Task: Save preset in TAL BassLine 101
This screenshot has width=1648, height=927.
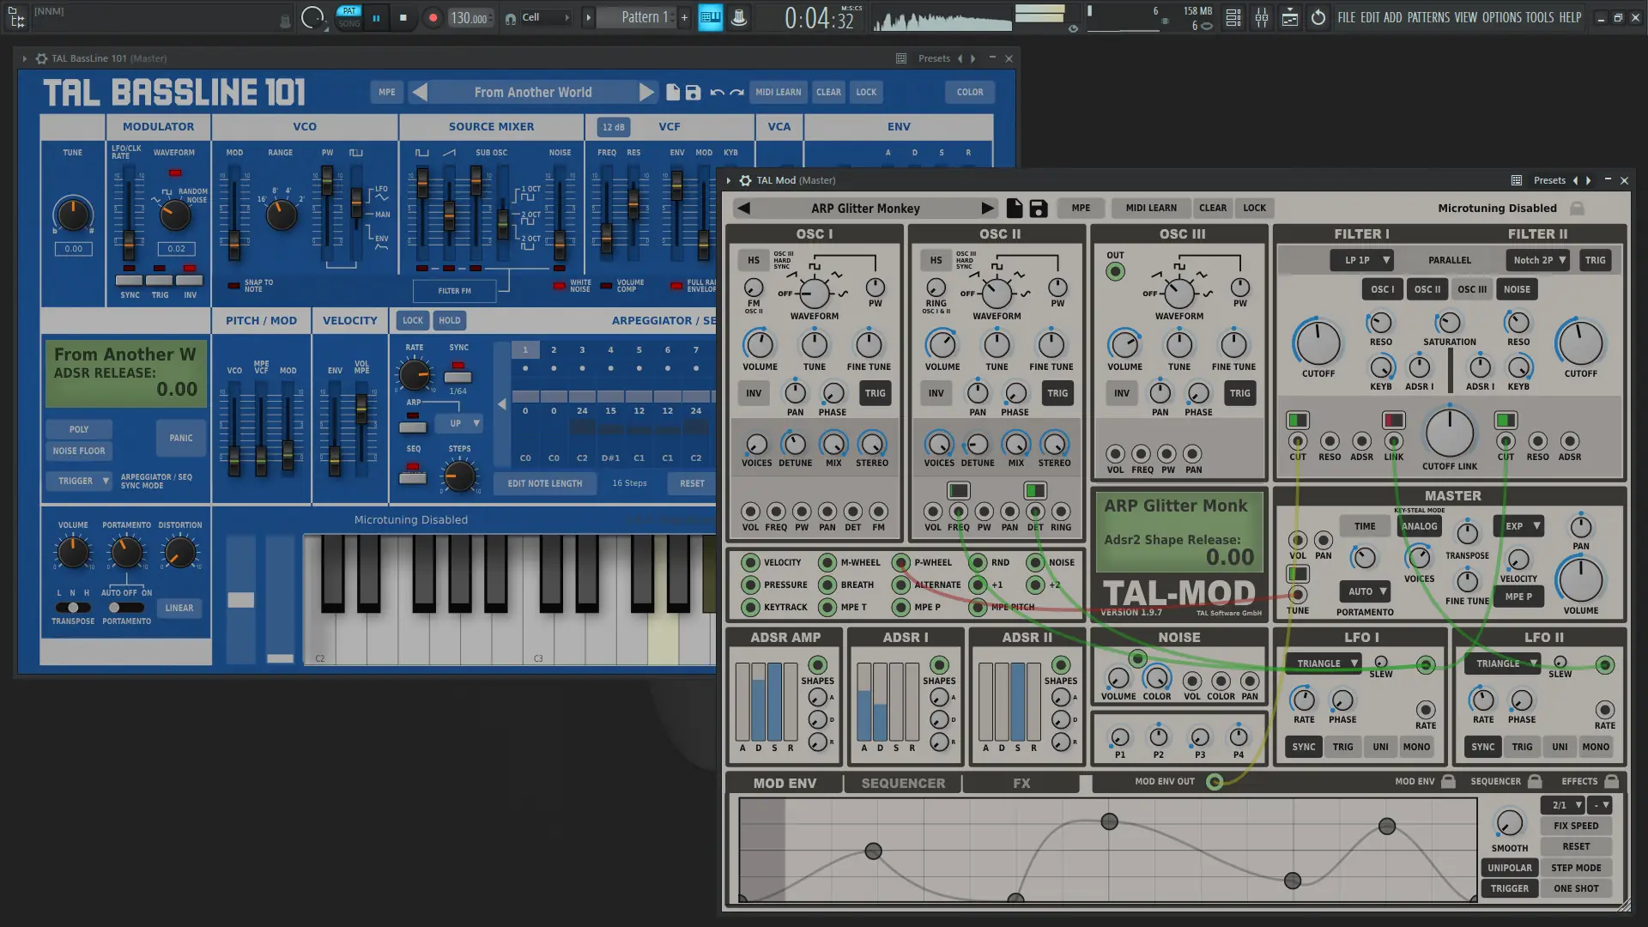Action: tap(693, 92)
